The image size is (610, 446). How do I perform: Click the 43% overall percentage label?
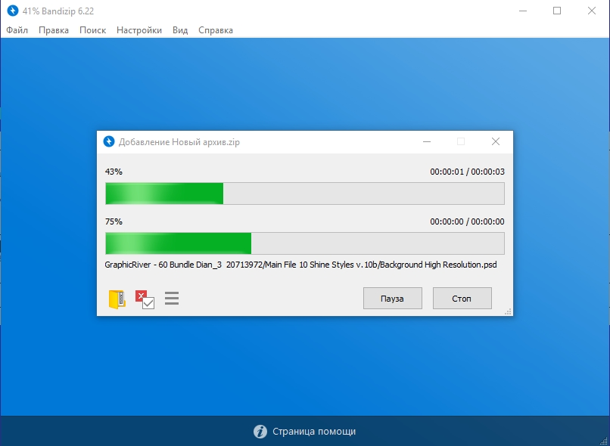[114, 172]
